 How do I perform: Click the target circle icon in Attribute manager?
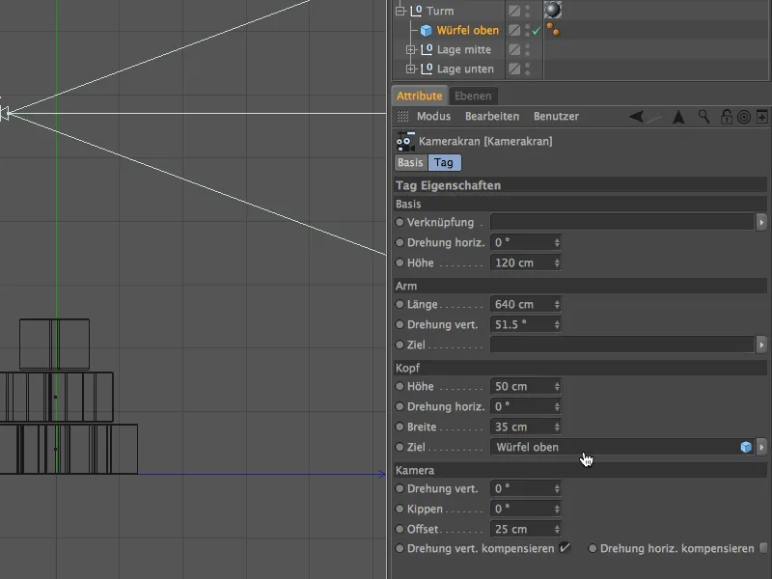click(744, 117)
